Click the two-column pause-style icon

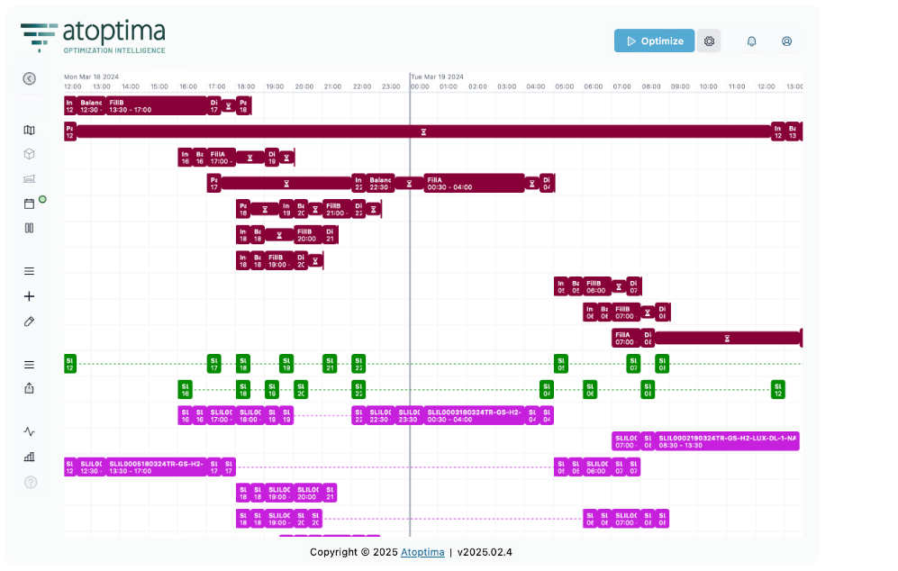pos(30,228)
